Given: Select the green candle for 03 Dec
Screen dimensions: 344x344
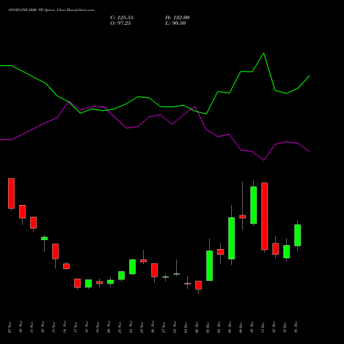Looking at the screenshot, I should click(210, 266).
